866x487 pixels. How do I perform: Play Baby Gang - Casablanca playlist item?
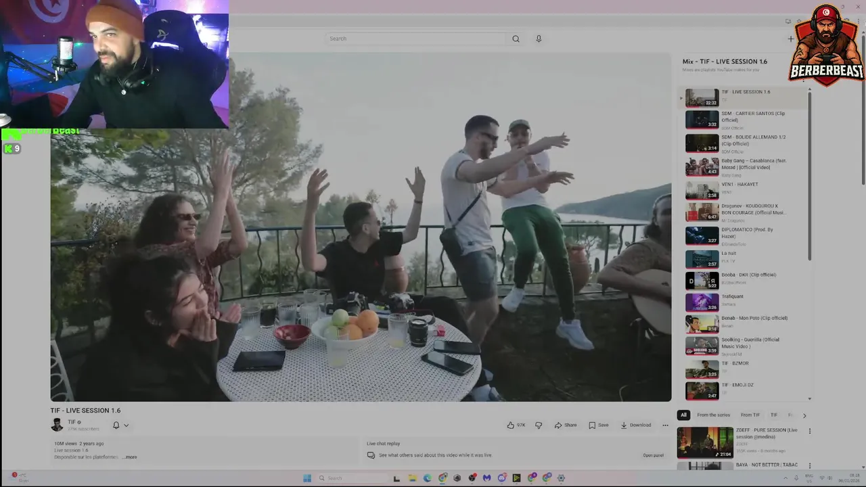(744, 166)
